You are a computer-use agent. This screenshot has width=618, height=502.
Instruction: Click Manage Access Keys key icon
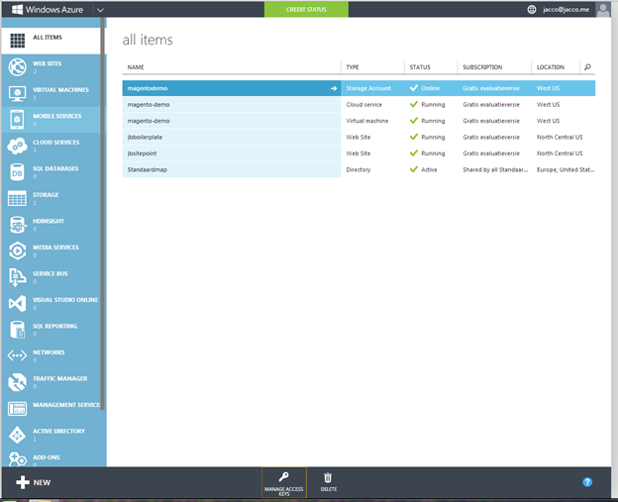[283, 477]
